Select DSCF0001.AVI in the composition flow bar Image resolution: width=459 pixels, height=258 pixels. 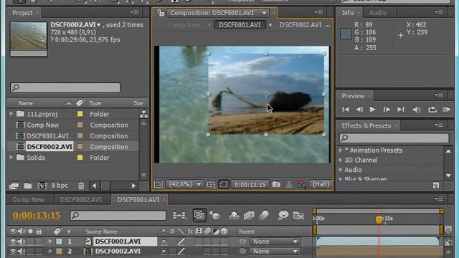(240, 25)
